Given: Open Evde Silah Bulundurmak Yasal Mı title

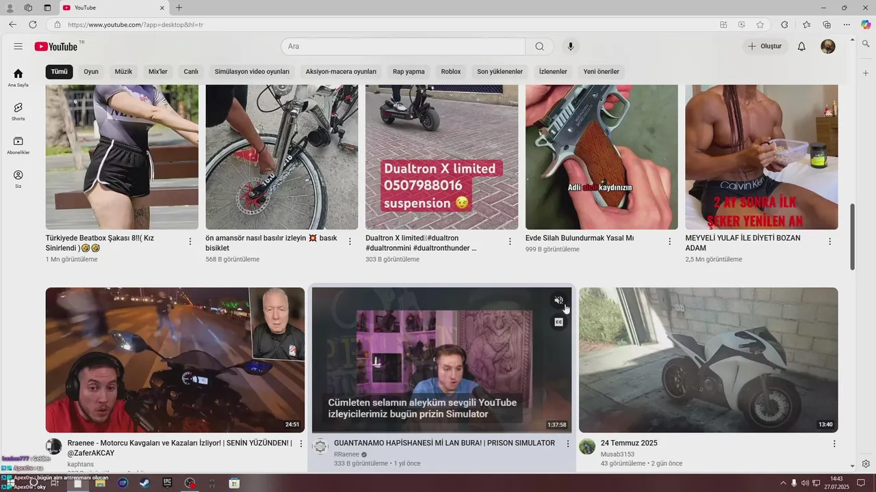Looking at the screenshot, I should (x=580, y=238).
